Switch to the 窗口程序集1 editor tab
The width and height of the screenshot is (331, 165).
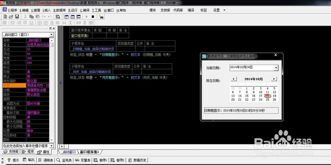(x=89, y=152)
